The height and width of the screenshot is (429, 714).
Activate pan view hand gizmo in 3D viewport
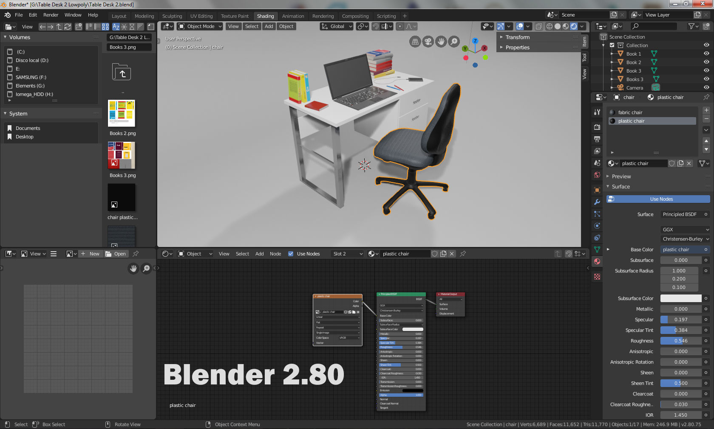tap(441, 42)
